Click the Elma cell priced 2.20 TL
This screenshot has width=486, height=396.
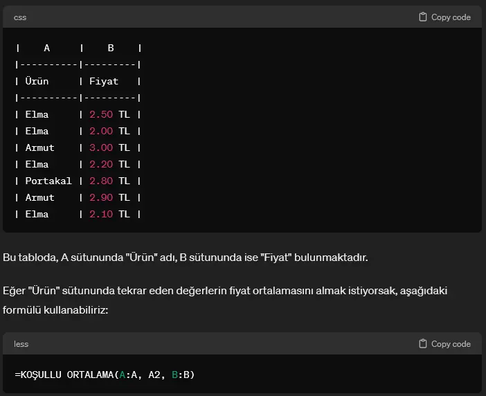37,164
